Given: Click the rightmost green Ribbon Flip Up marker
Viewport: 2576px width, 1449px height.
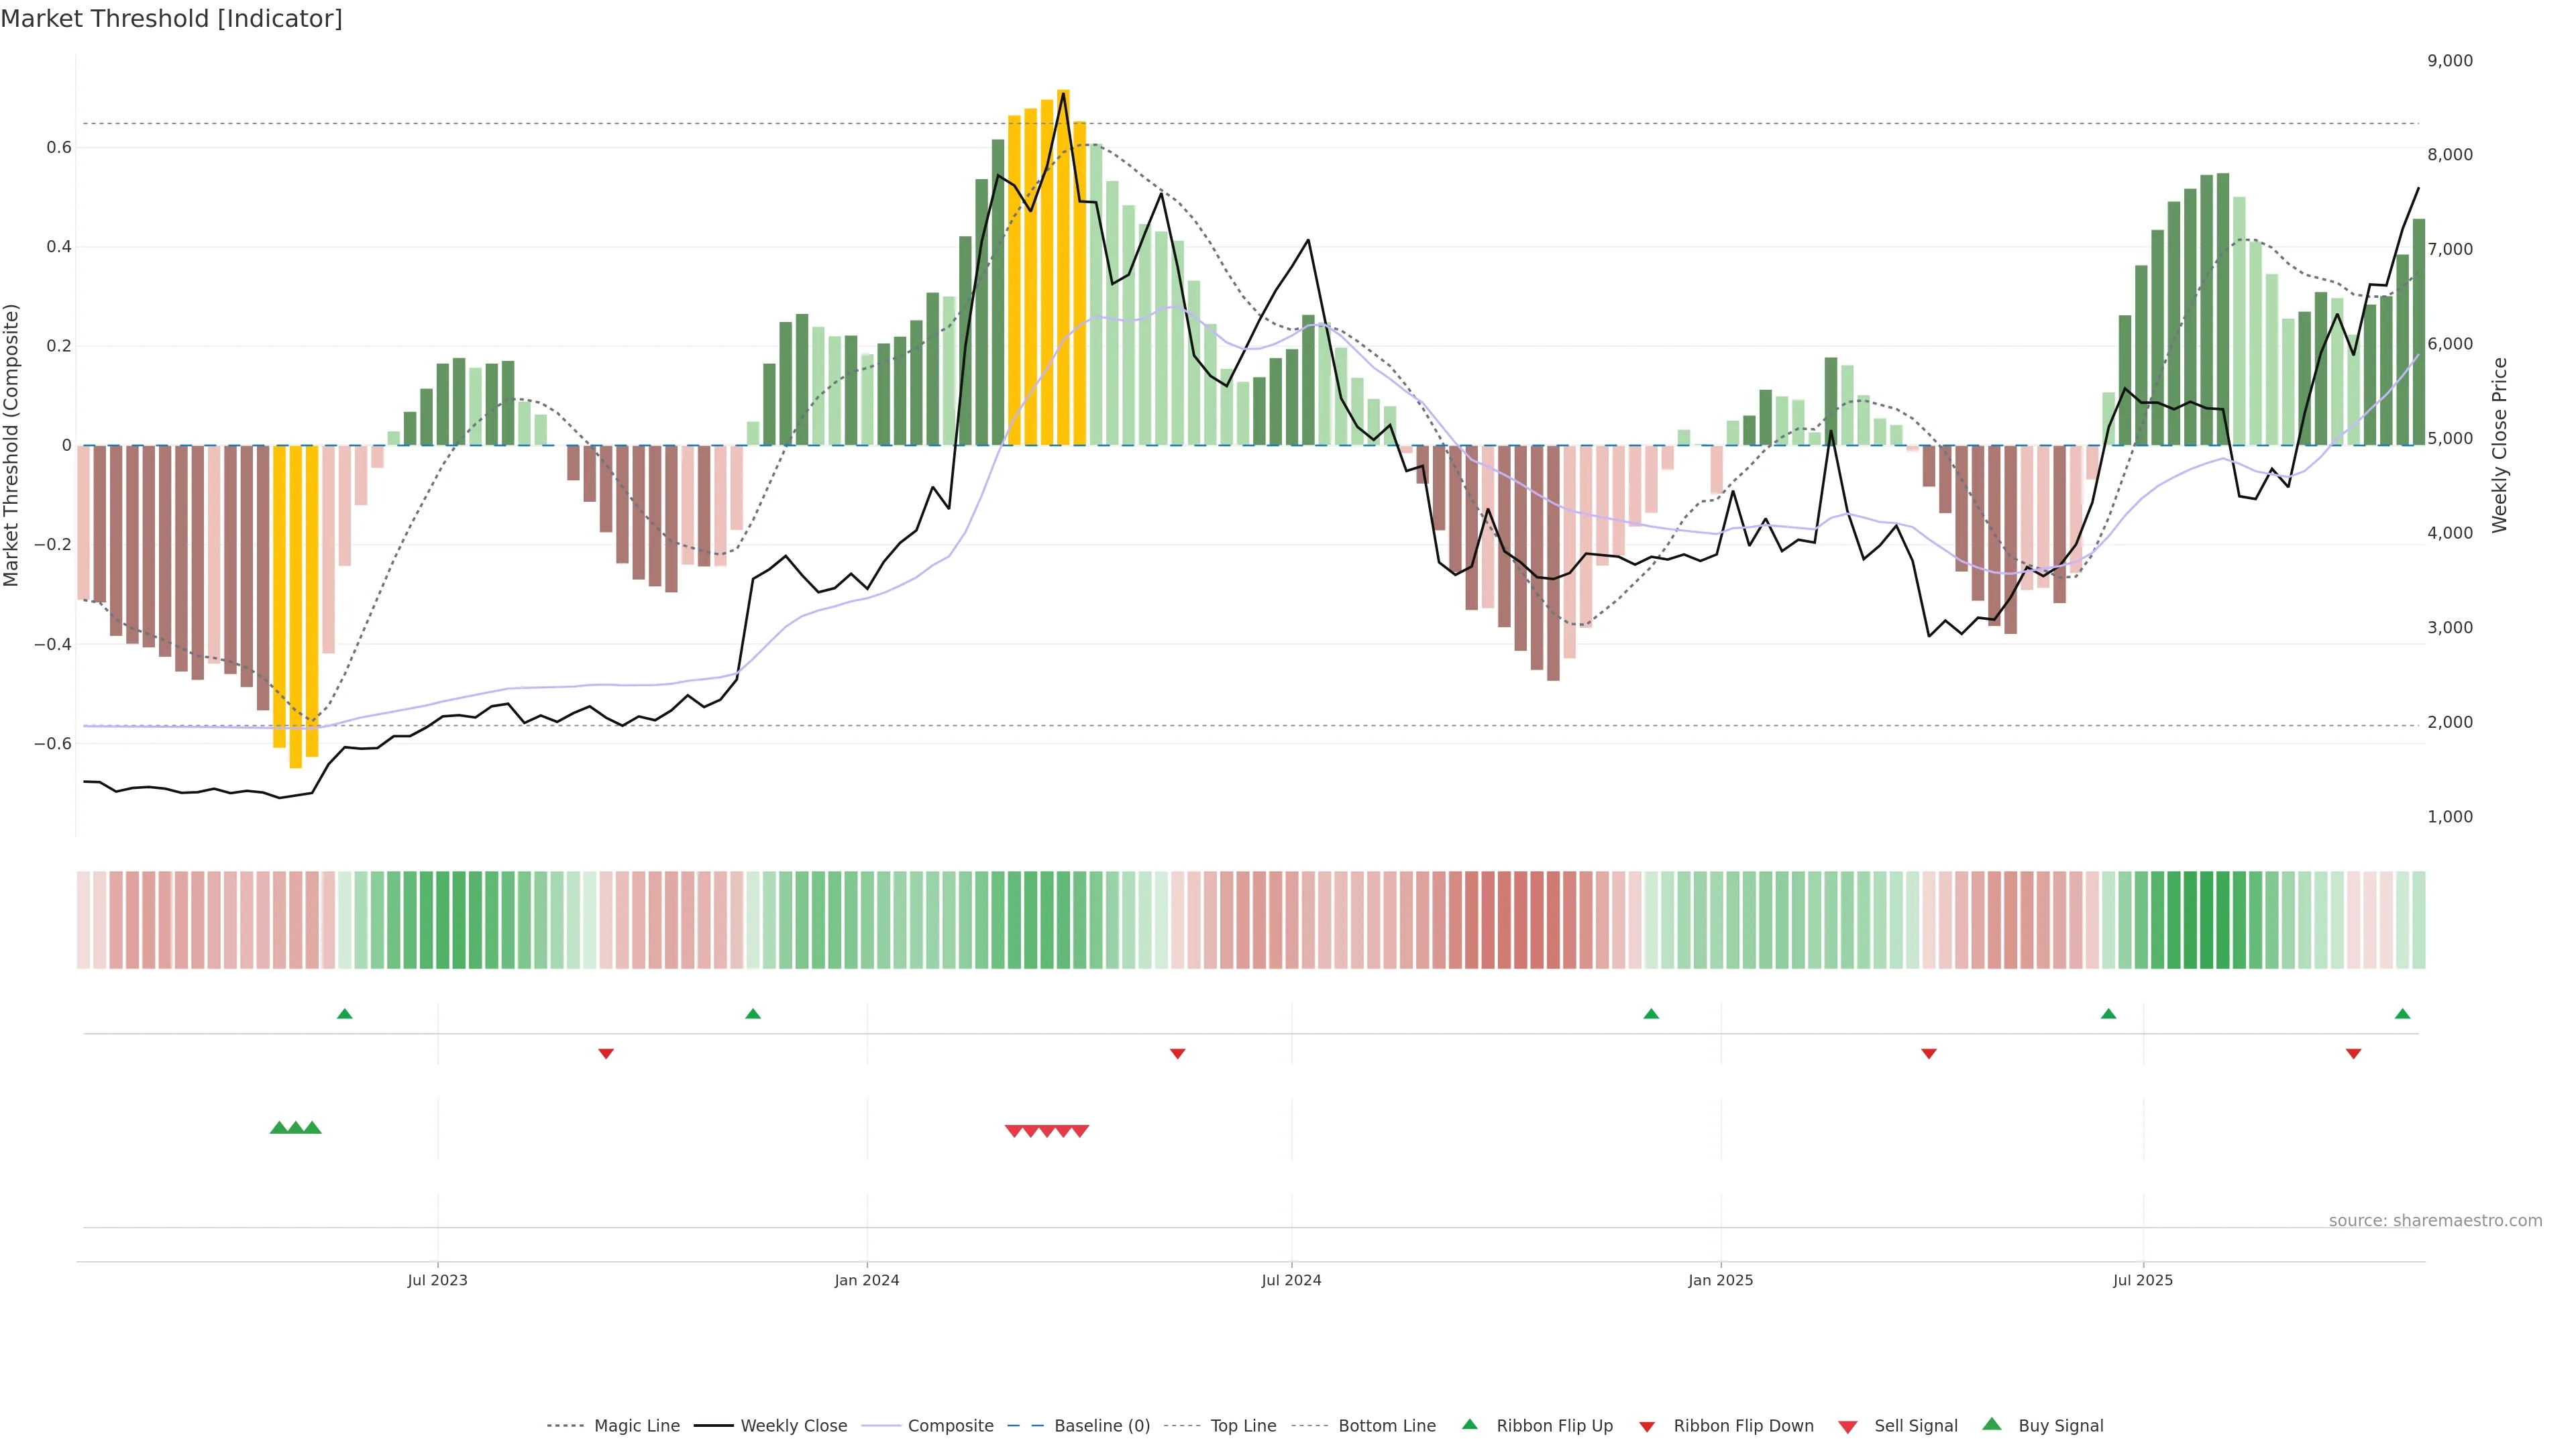Looking at the screenshot, I should click(x=2402, y=1014).
